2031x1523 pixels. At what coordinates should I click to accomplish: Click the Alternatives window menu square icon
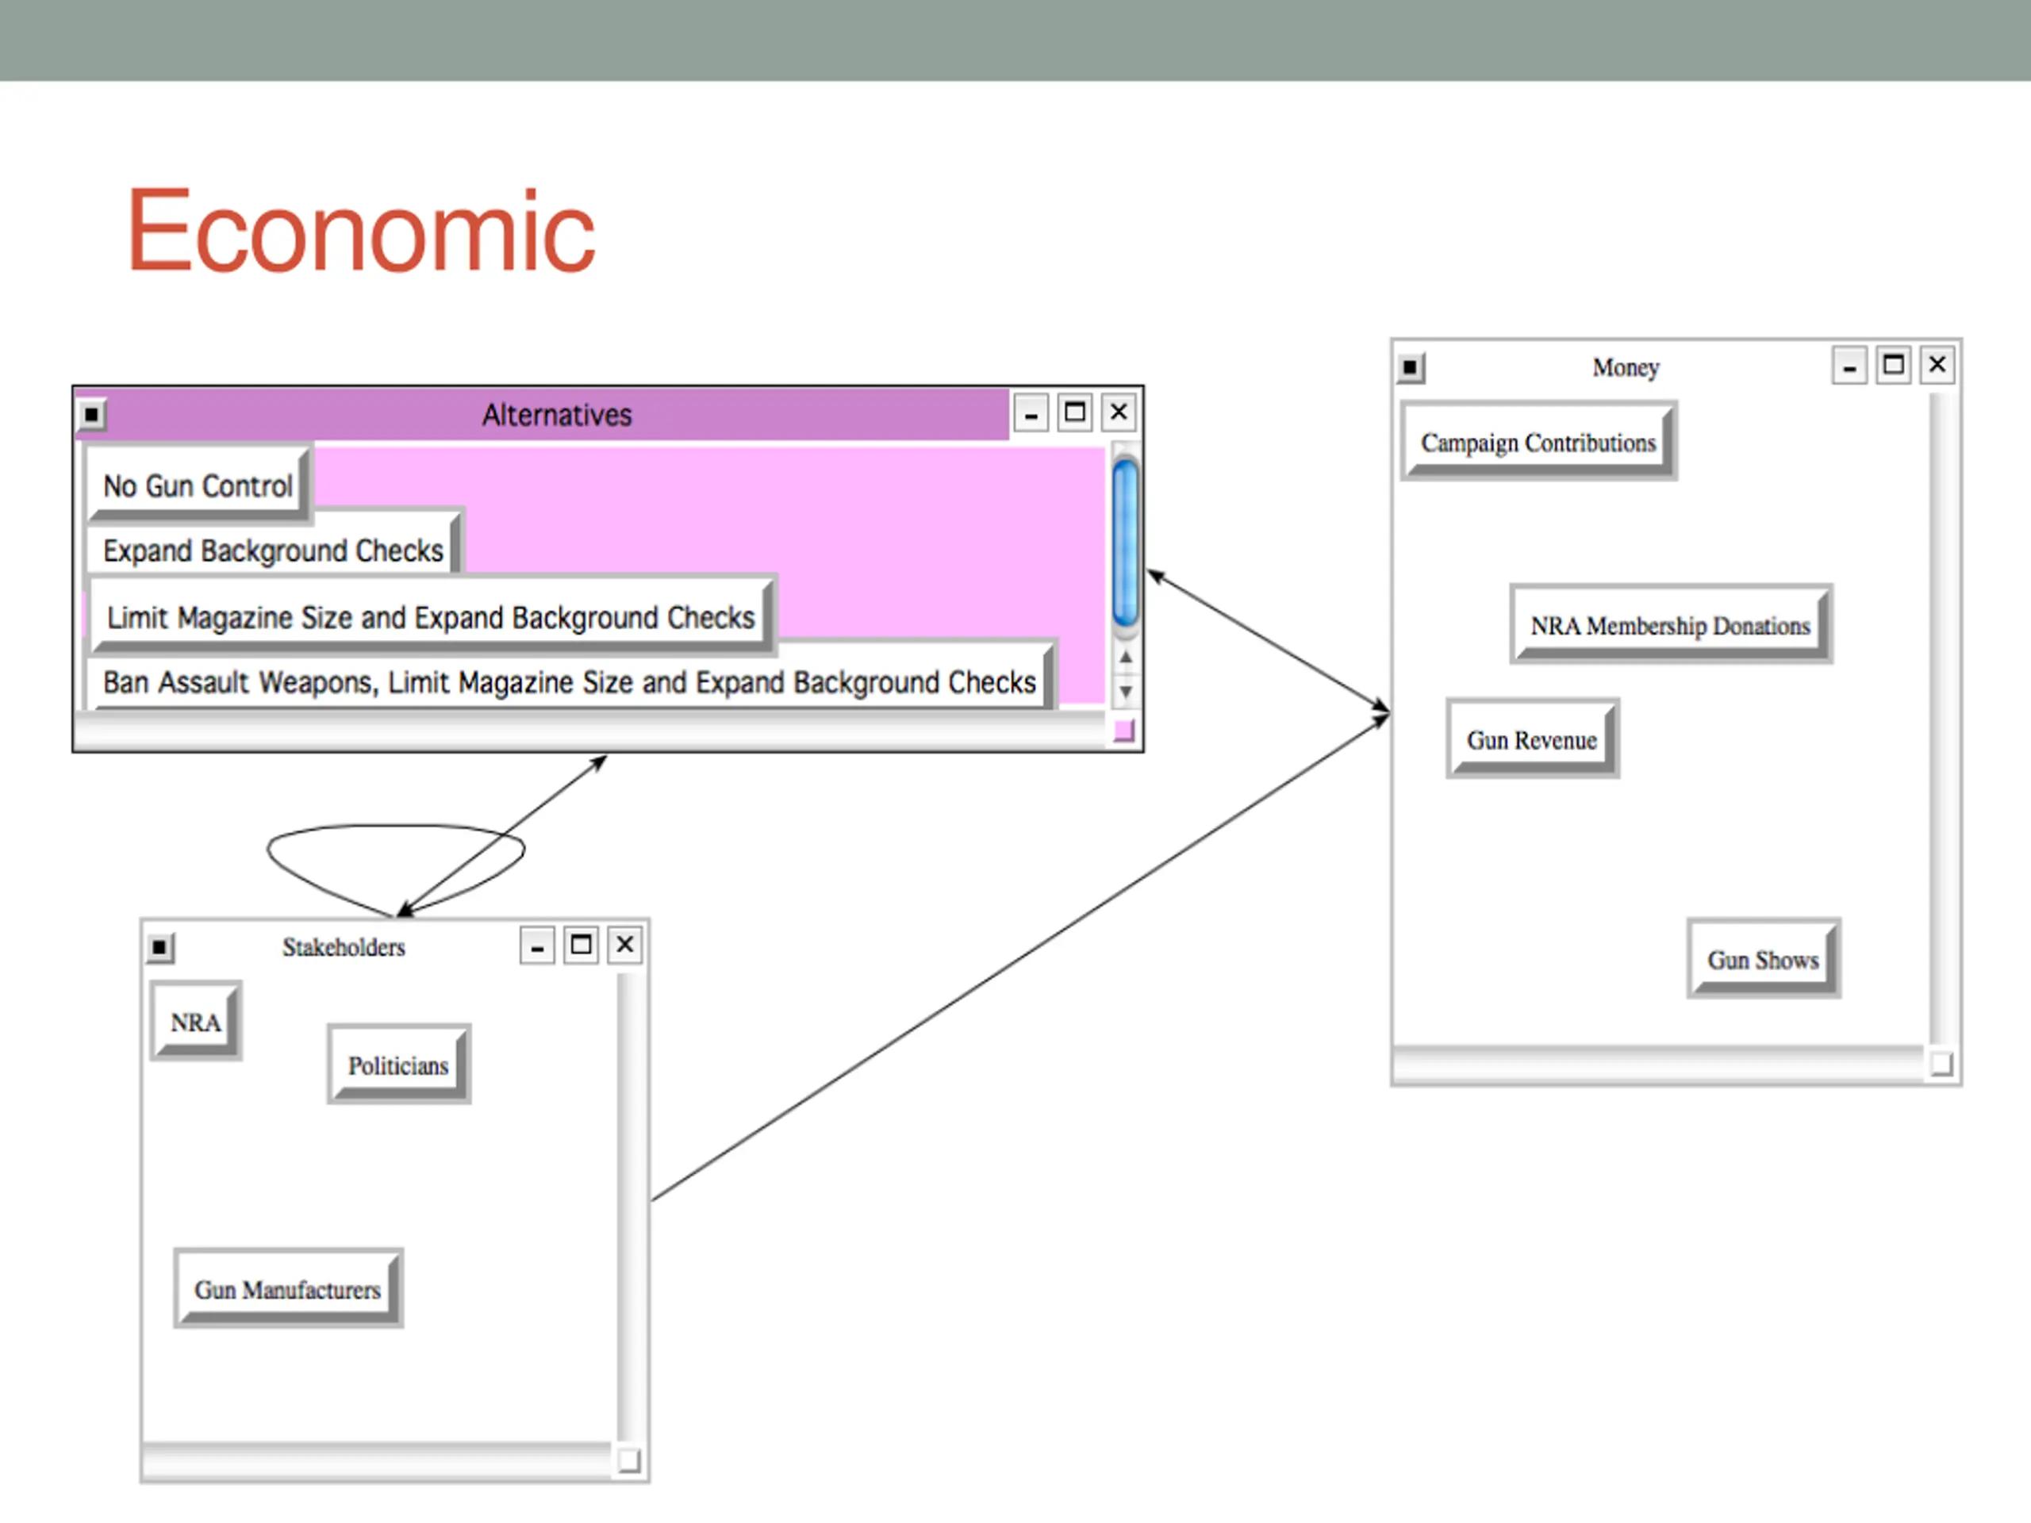coord(92,415)
